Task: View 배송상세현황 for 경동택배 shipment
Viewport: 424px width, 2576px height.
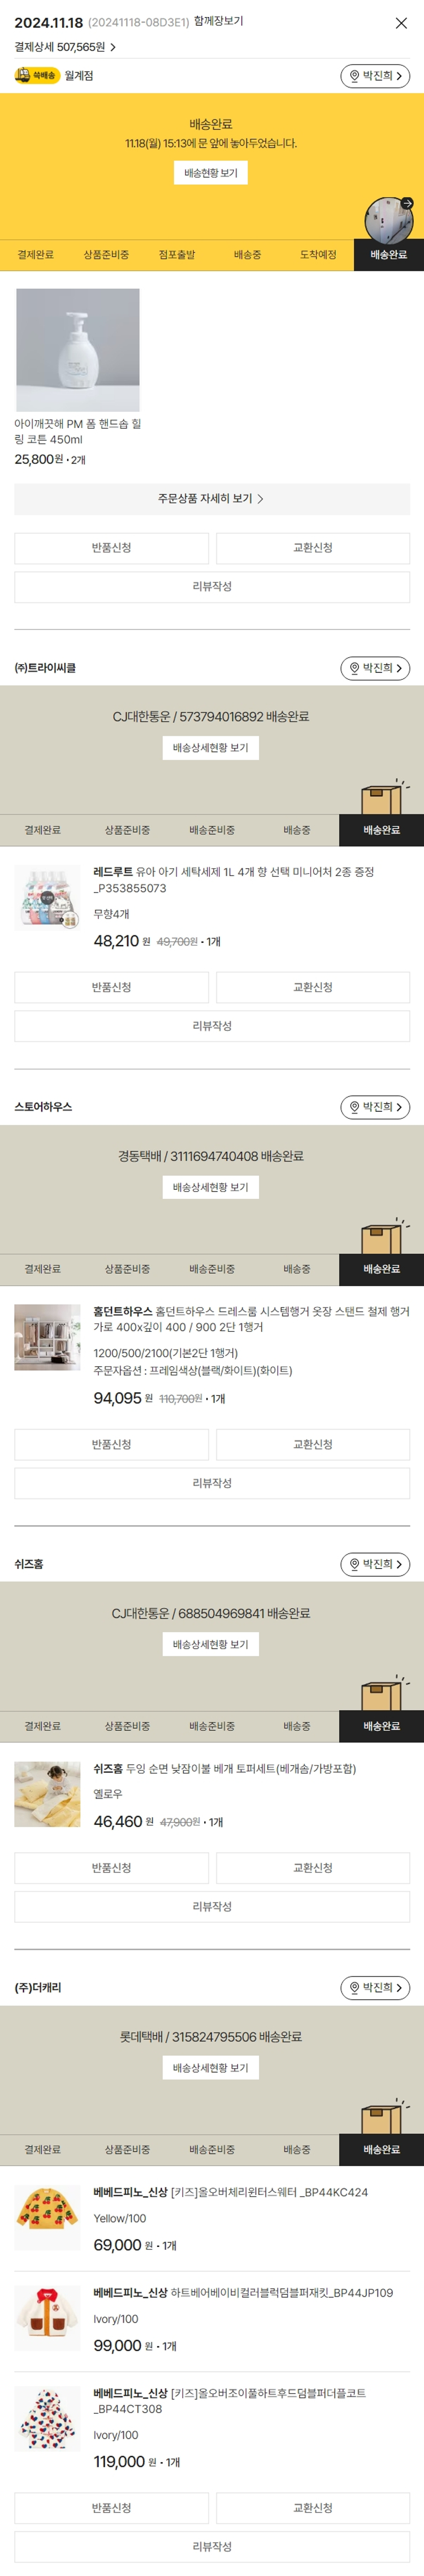Action: pyautogui.click(x=211, y=1187)
